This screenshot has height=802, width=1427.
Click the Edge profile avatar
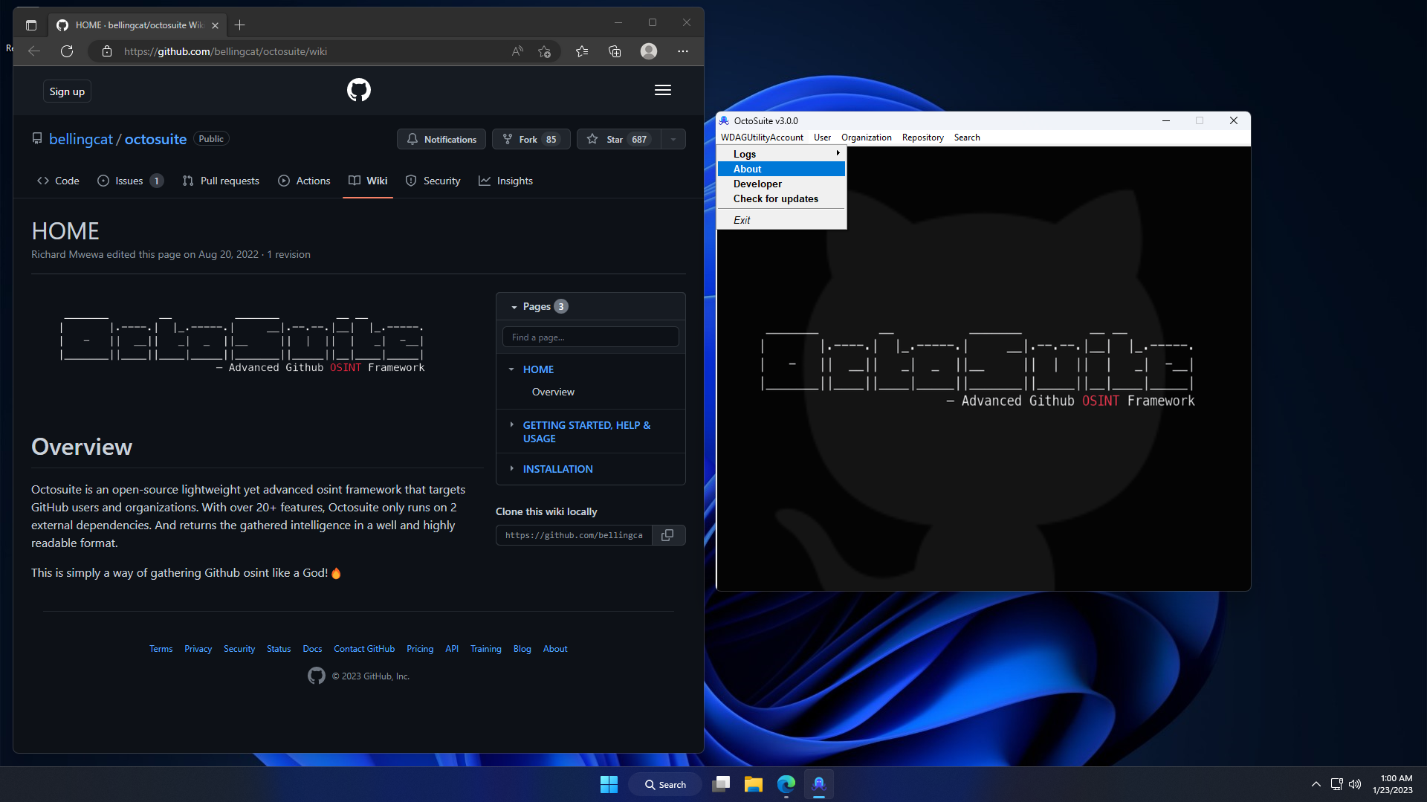649,51
